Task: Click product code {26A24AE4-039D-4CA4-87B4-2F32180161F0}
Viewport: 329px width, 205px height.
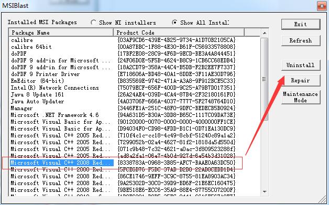Action: point(177,94)
